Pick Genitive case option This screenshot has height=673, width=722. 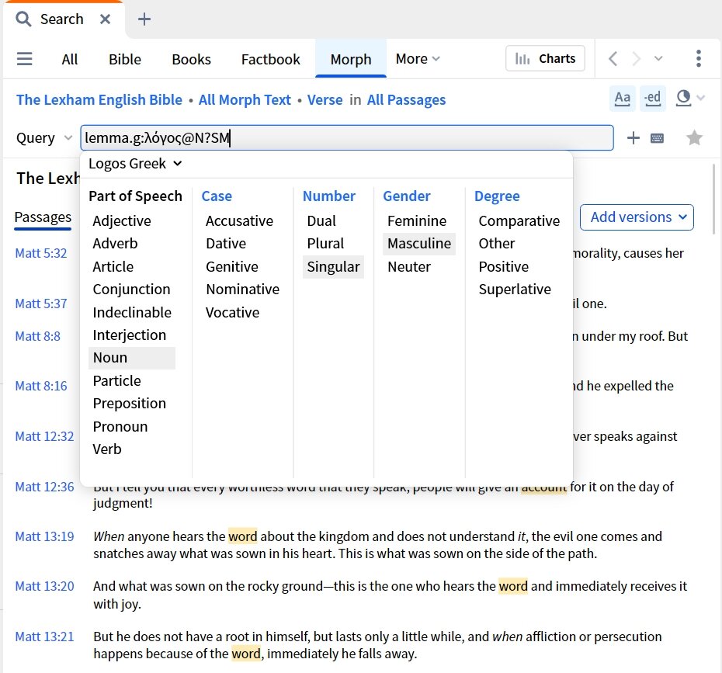(231, 266)
